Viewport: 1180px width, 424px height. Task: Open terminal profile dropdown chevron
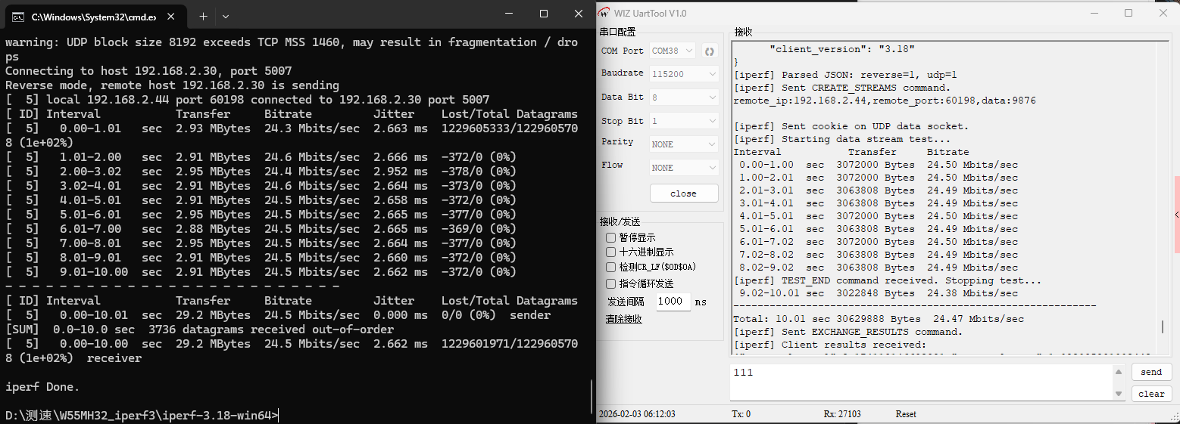point(226,16)
